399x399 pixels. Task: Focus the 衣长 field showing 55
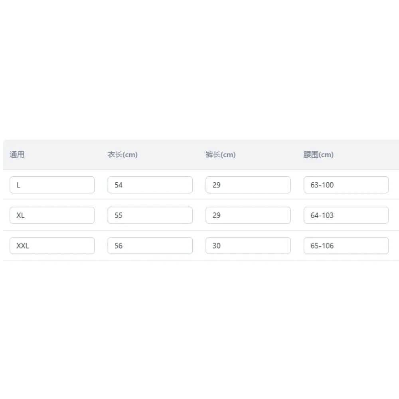tap(150, 215)
